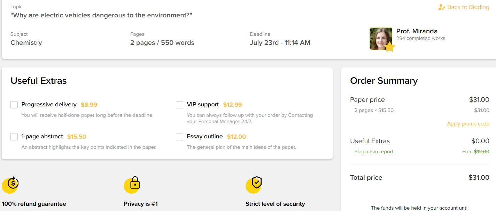Open Prof. Miranda's profile photo

tap(380, 38)
